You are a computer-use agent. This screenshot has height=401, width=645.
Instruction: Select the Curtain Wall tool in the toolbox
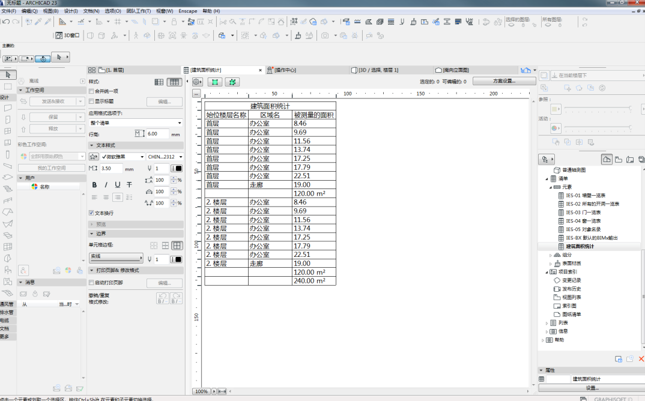click(x=8, y=247)
